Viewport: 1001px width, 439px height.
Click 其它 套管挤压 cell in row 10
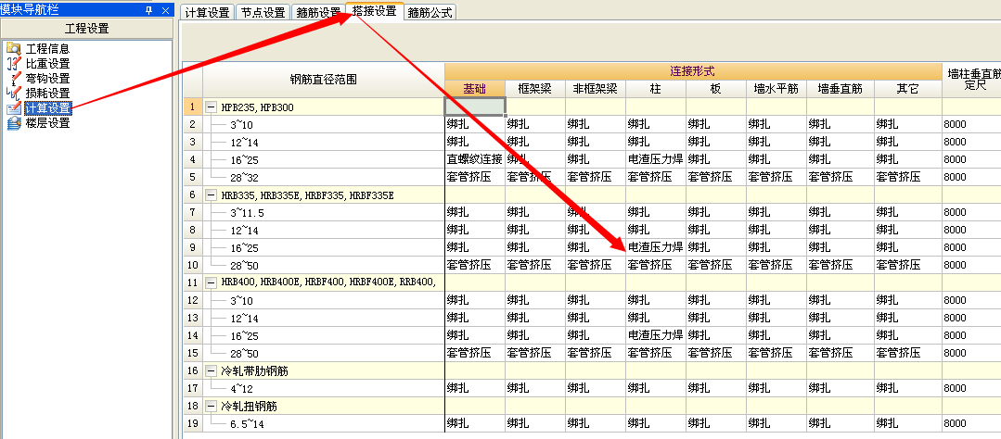[908, 265]
